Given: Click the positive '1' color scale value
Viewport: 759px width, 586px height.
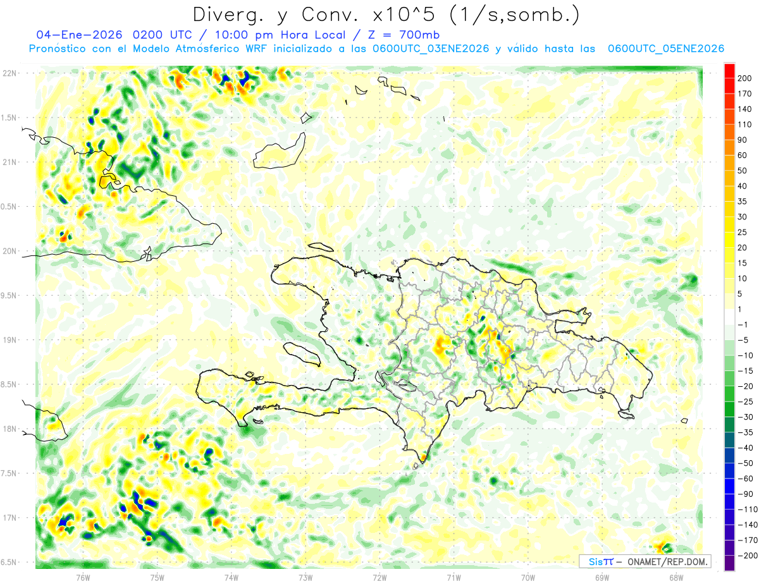Looking at the screenshot, I should point(740,309).
